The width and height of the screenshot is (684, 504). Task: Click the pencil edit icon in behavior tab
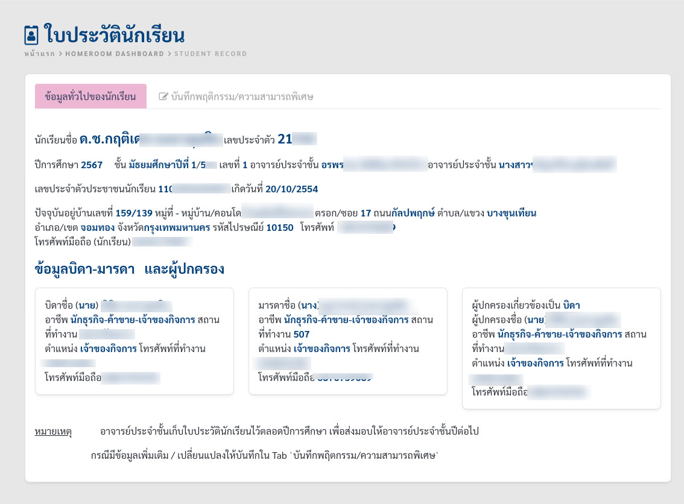click(163, 96)
